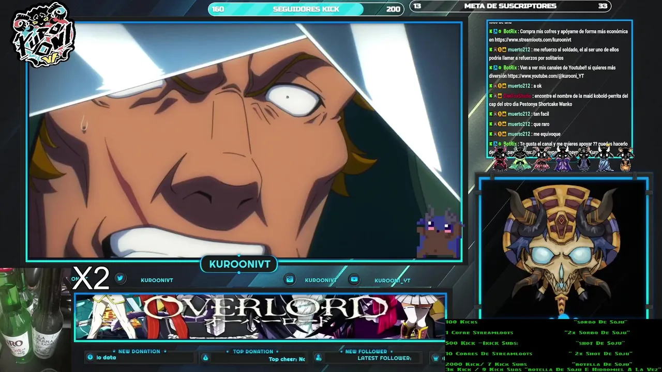
Task: Click the YouTube play icon
Action: coord(354,280)
